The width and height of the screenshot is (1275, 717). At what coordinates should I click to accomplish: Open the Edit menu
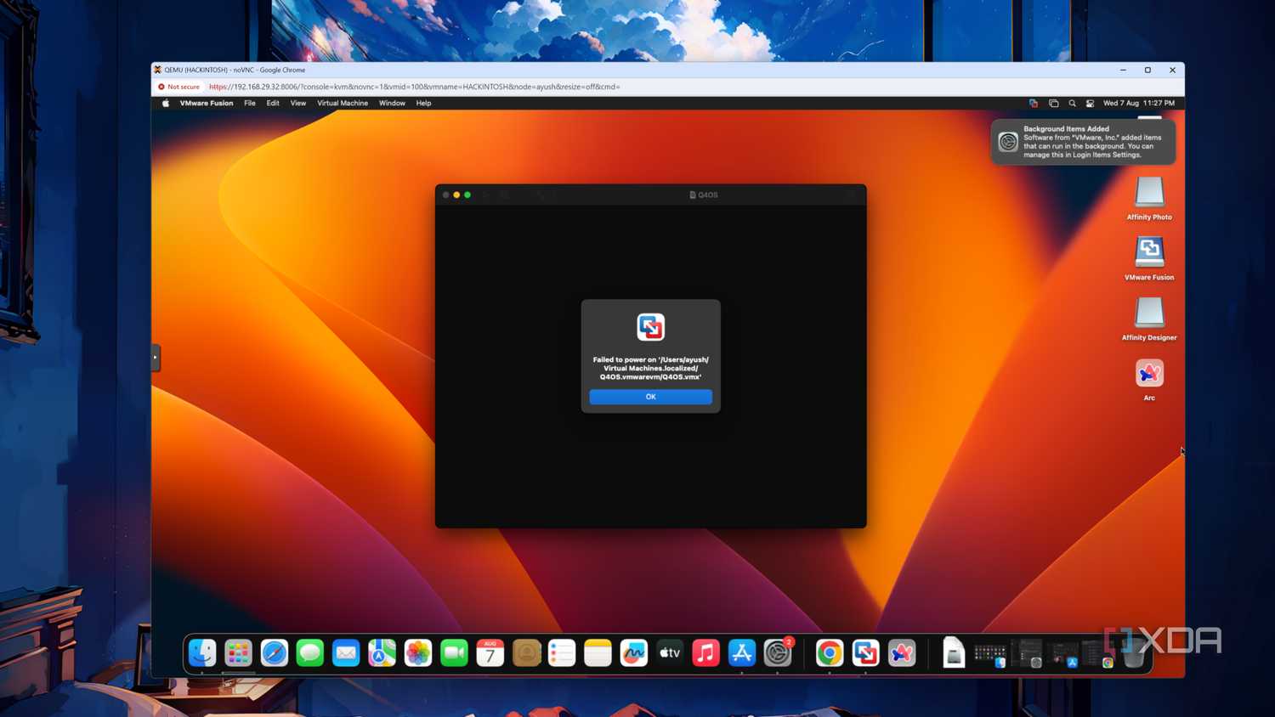coord(273,104)
